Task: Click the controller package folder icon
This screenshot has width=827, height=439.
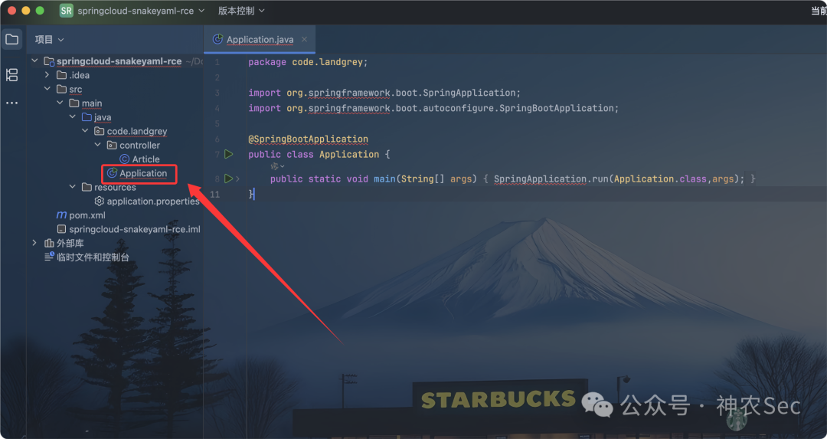Action: pyautogui.click(x=112, y=145)
